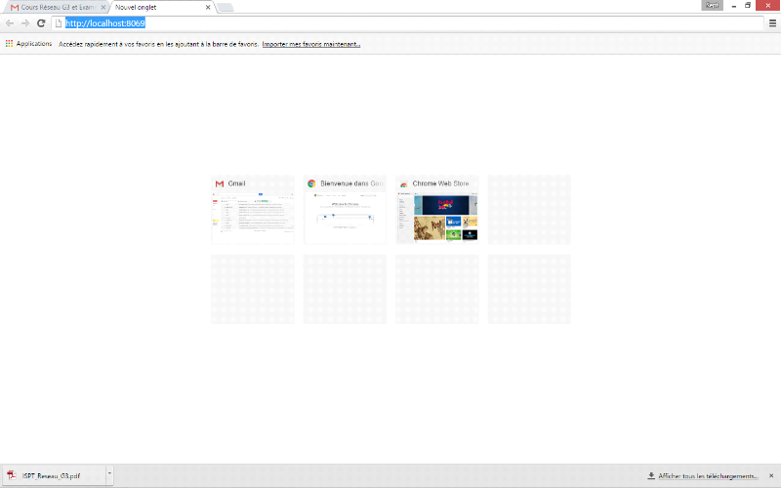The width and height of the screenshot is (781, 488).
Task: Open Bienvenue dans Google Chrome thumbnail
Action: pyautogui.click(x=345, y=210)
